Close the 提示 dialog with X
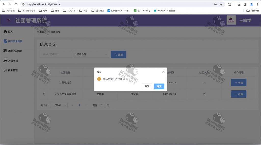261x145 pixels. pos(163,72)
